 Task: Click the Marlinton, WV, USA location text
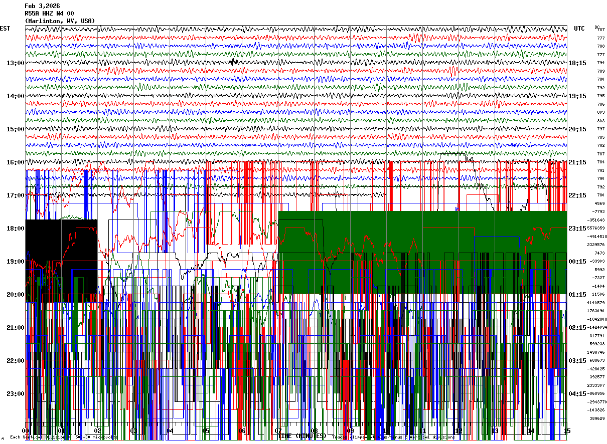[60, 21]
